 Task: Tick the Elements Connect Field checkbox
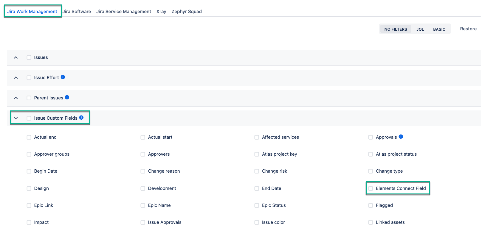click(371, 188)
